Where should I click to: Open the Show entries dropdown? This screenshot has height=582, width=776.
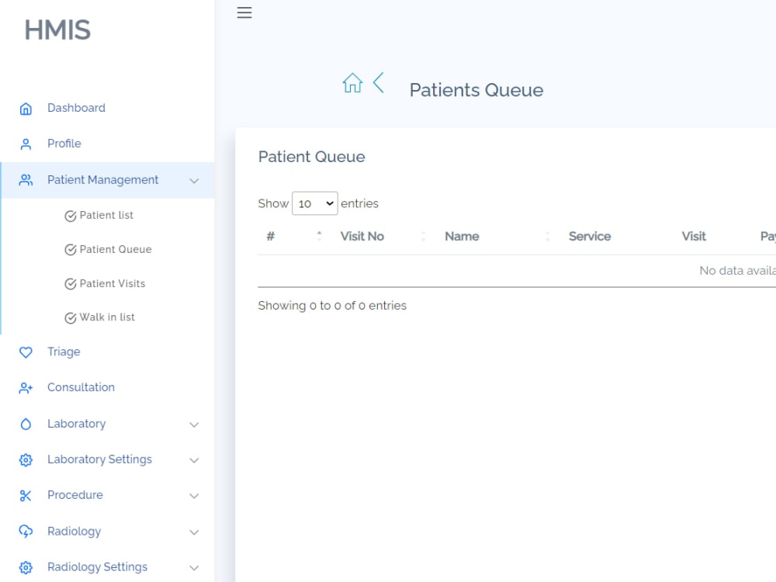(x=315, y=203)
